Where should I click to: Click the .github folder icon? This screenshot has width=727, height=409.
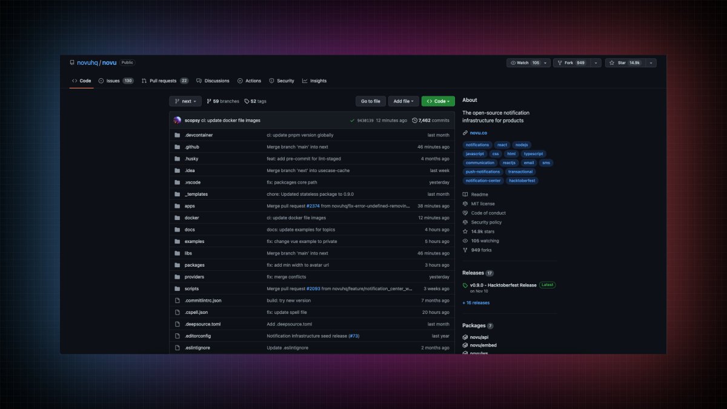(x=177, y=147)
